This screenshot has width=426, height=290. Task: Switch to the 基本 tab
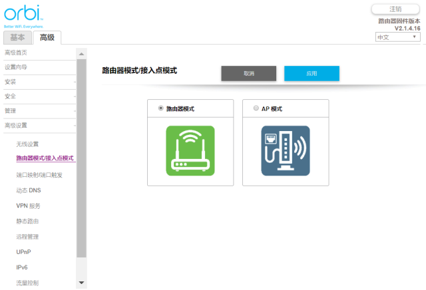[16, 38]
